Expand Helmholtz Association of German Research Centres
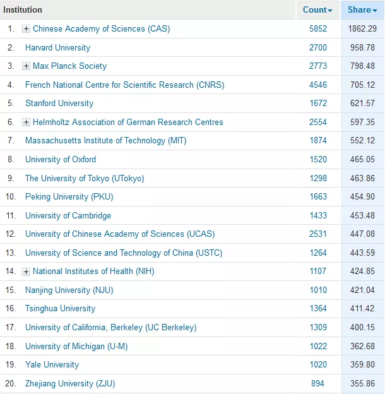Screen dimensions: 385x394 [x=26, y=122]
